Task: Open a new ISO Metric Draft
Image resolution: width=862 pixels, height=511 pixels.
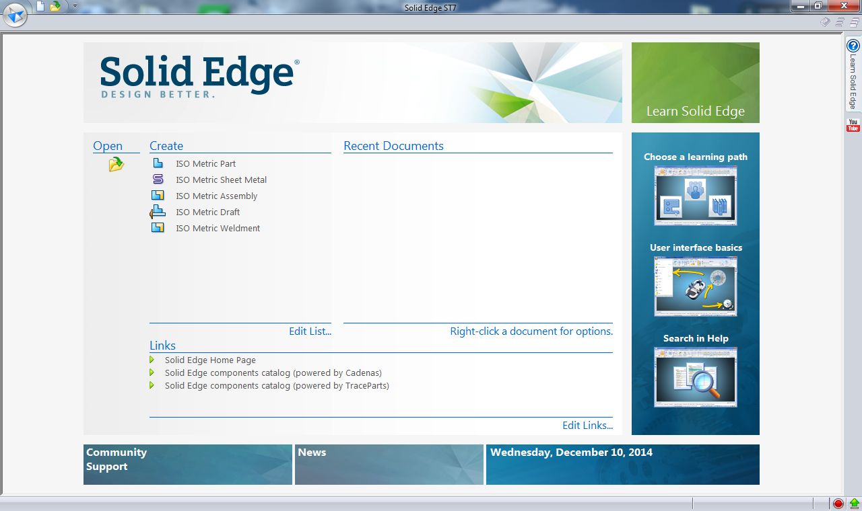Action: 207,212
